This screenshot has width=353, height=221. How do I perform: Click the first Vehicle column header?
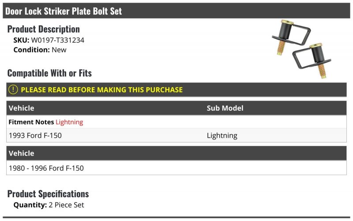(x=21, y=108)
